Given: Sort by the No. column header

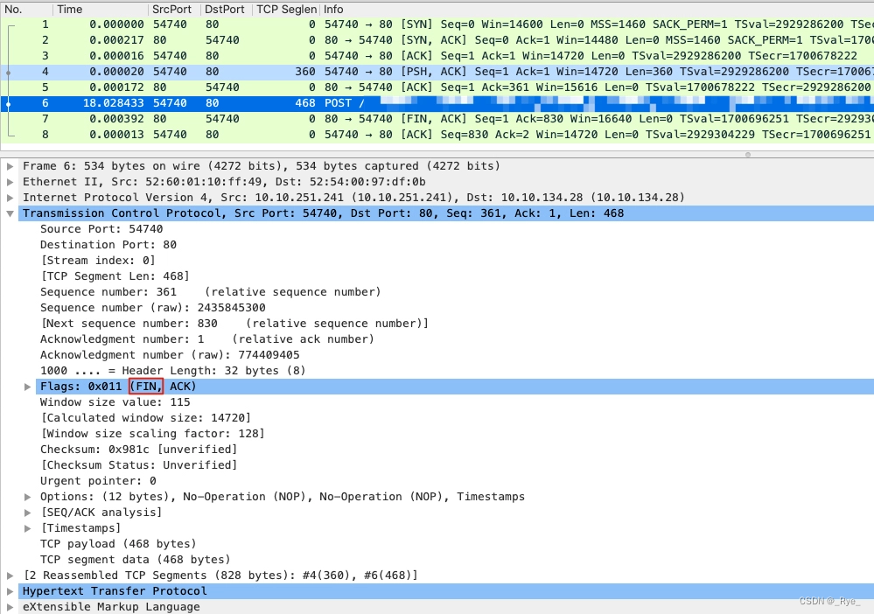Looking at the screenshot, I should pyautogui.click(x=26, y=10).
